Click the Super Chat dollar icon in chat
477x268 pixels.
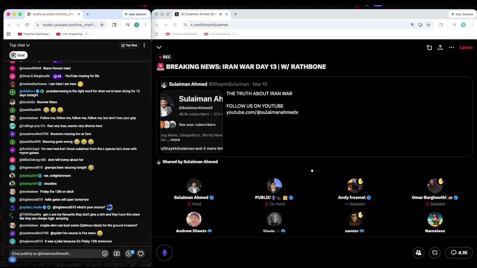[117, 253]
